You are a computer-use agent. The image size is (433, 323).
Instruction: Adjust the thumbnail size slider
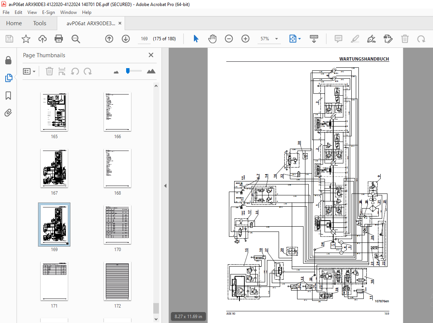pyautogui.click(x=128, y=71)
